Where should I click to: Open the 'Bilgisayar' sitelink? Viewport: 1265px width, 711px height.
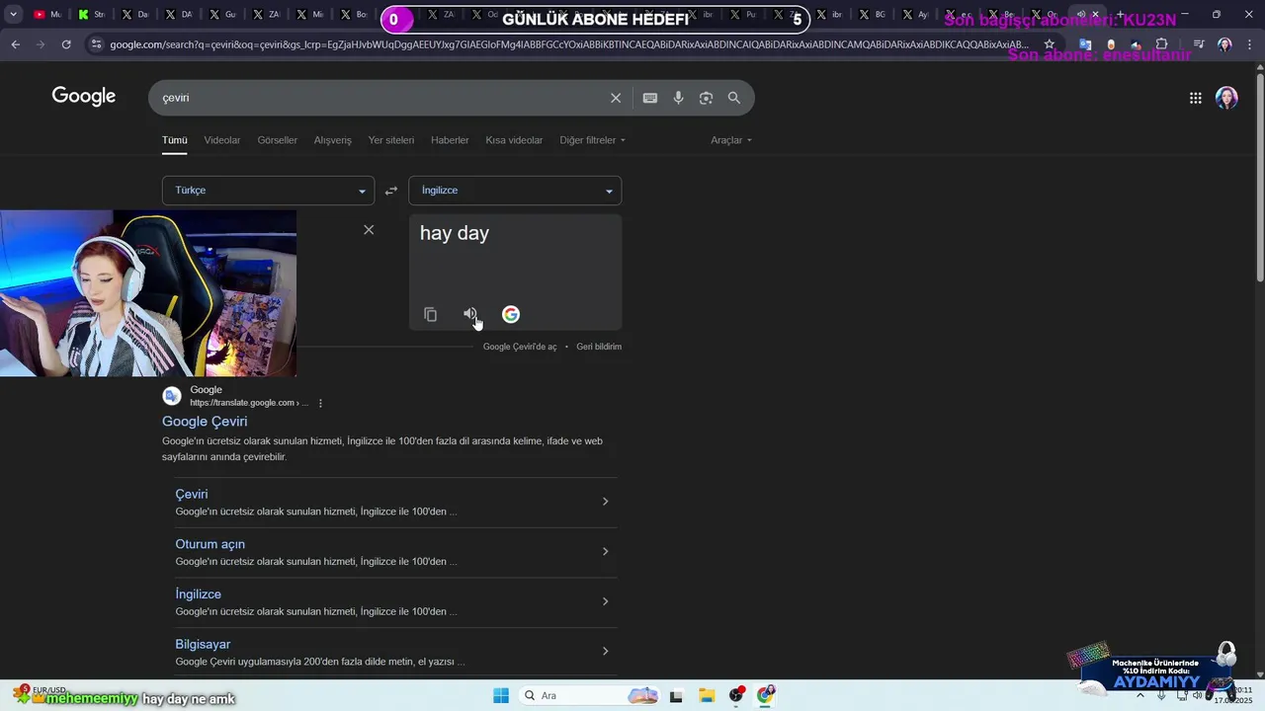pos(203,645)
